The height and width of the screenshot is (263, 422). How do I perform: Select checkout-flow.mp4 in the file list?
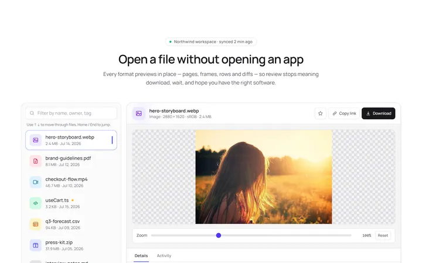coord(72,182)
